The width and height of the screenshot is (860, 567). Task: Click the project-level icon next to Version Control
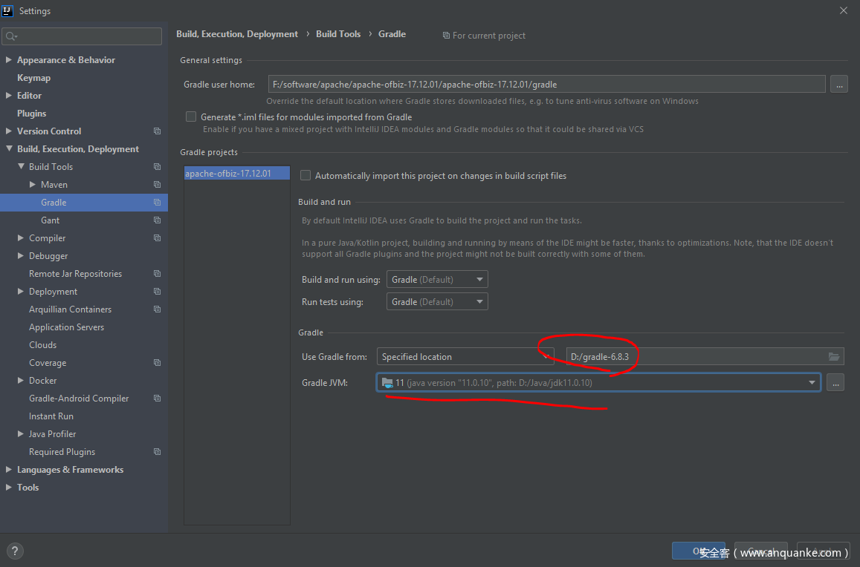click(x=158, y=131)
